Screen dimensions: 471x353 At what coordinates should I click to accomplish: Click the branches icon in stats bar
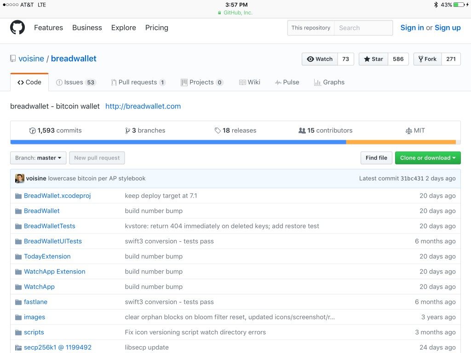click(x=127, y=131)
